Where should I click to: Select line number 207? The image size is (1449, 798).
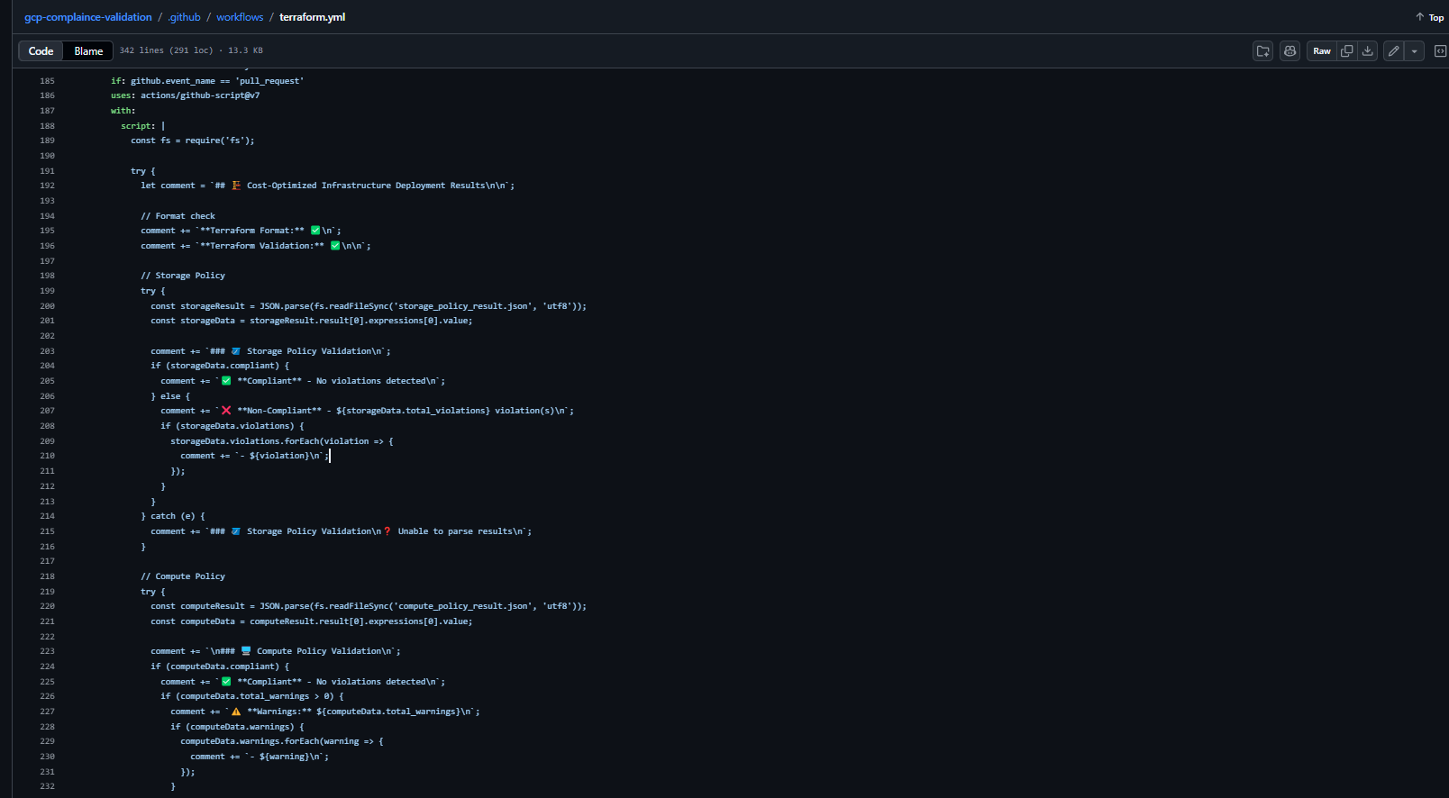click(x=47, y=411)
